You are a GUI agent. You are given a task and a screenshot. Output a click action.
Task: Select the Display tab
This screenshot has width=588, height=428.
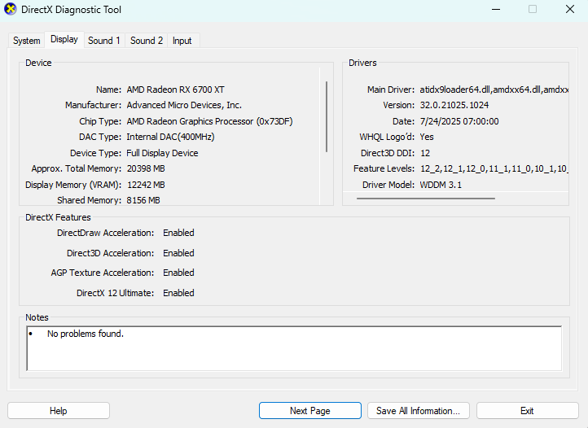tap(64, 39)
